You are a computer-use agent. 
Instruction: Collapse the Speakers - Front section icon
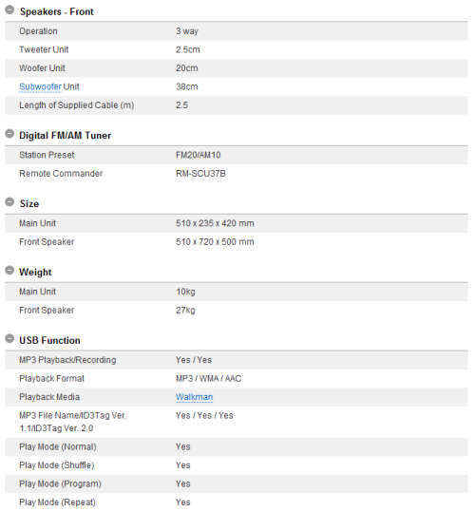tap(9, 10)
